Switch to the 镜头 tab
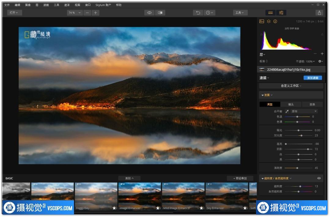 click(291, 104)
